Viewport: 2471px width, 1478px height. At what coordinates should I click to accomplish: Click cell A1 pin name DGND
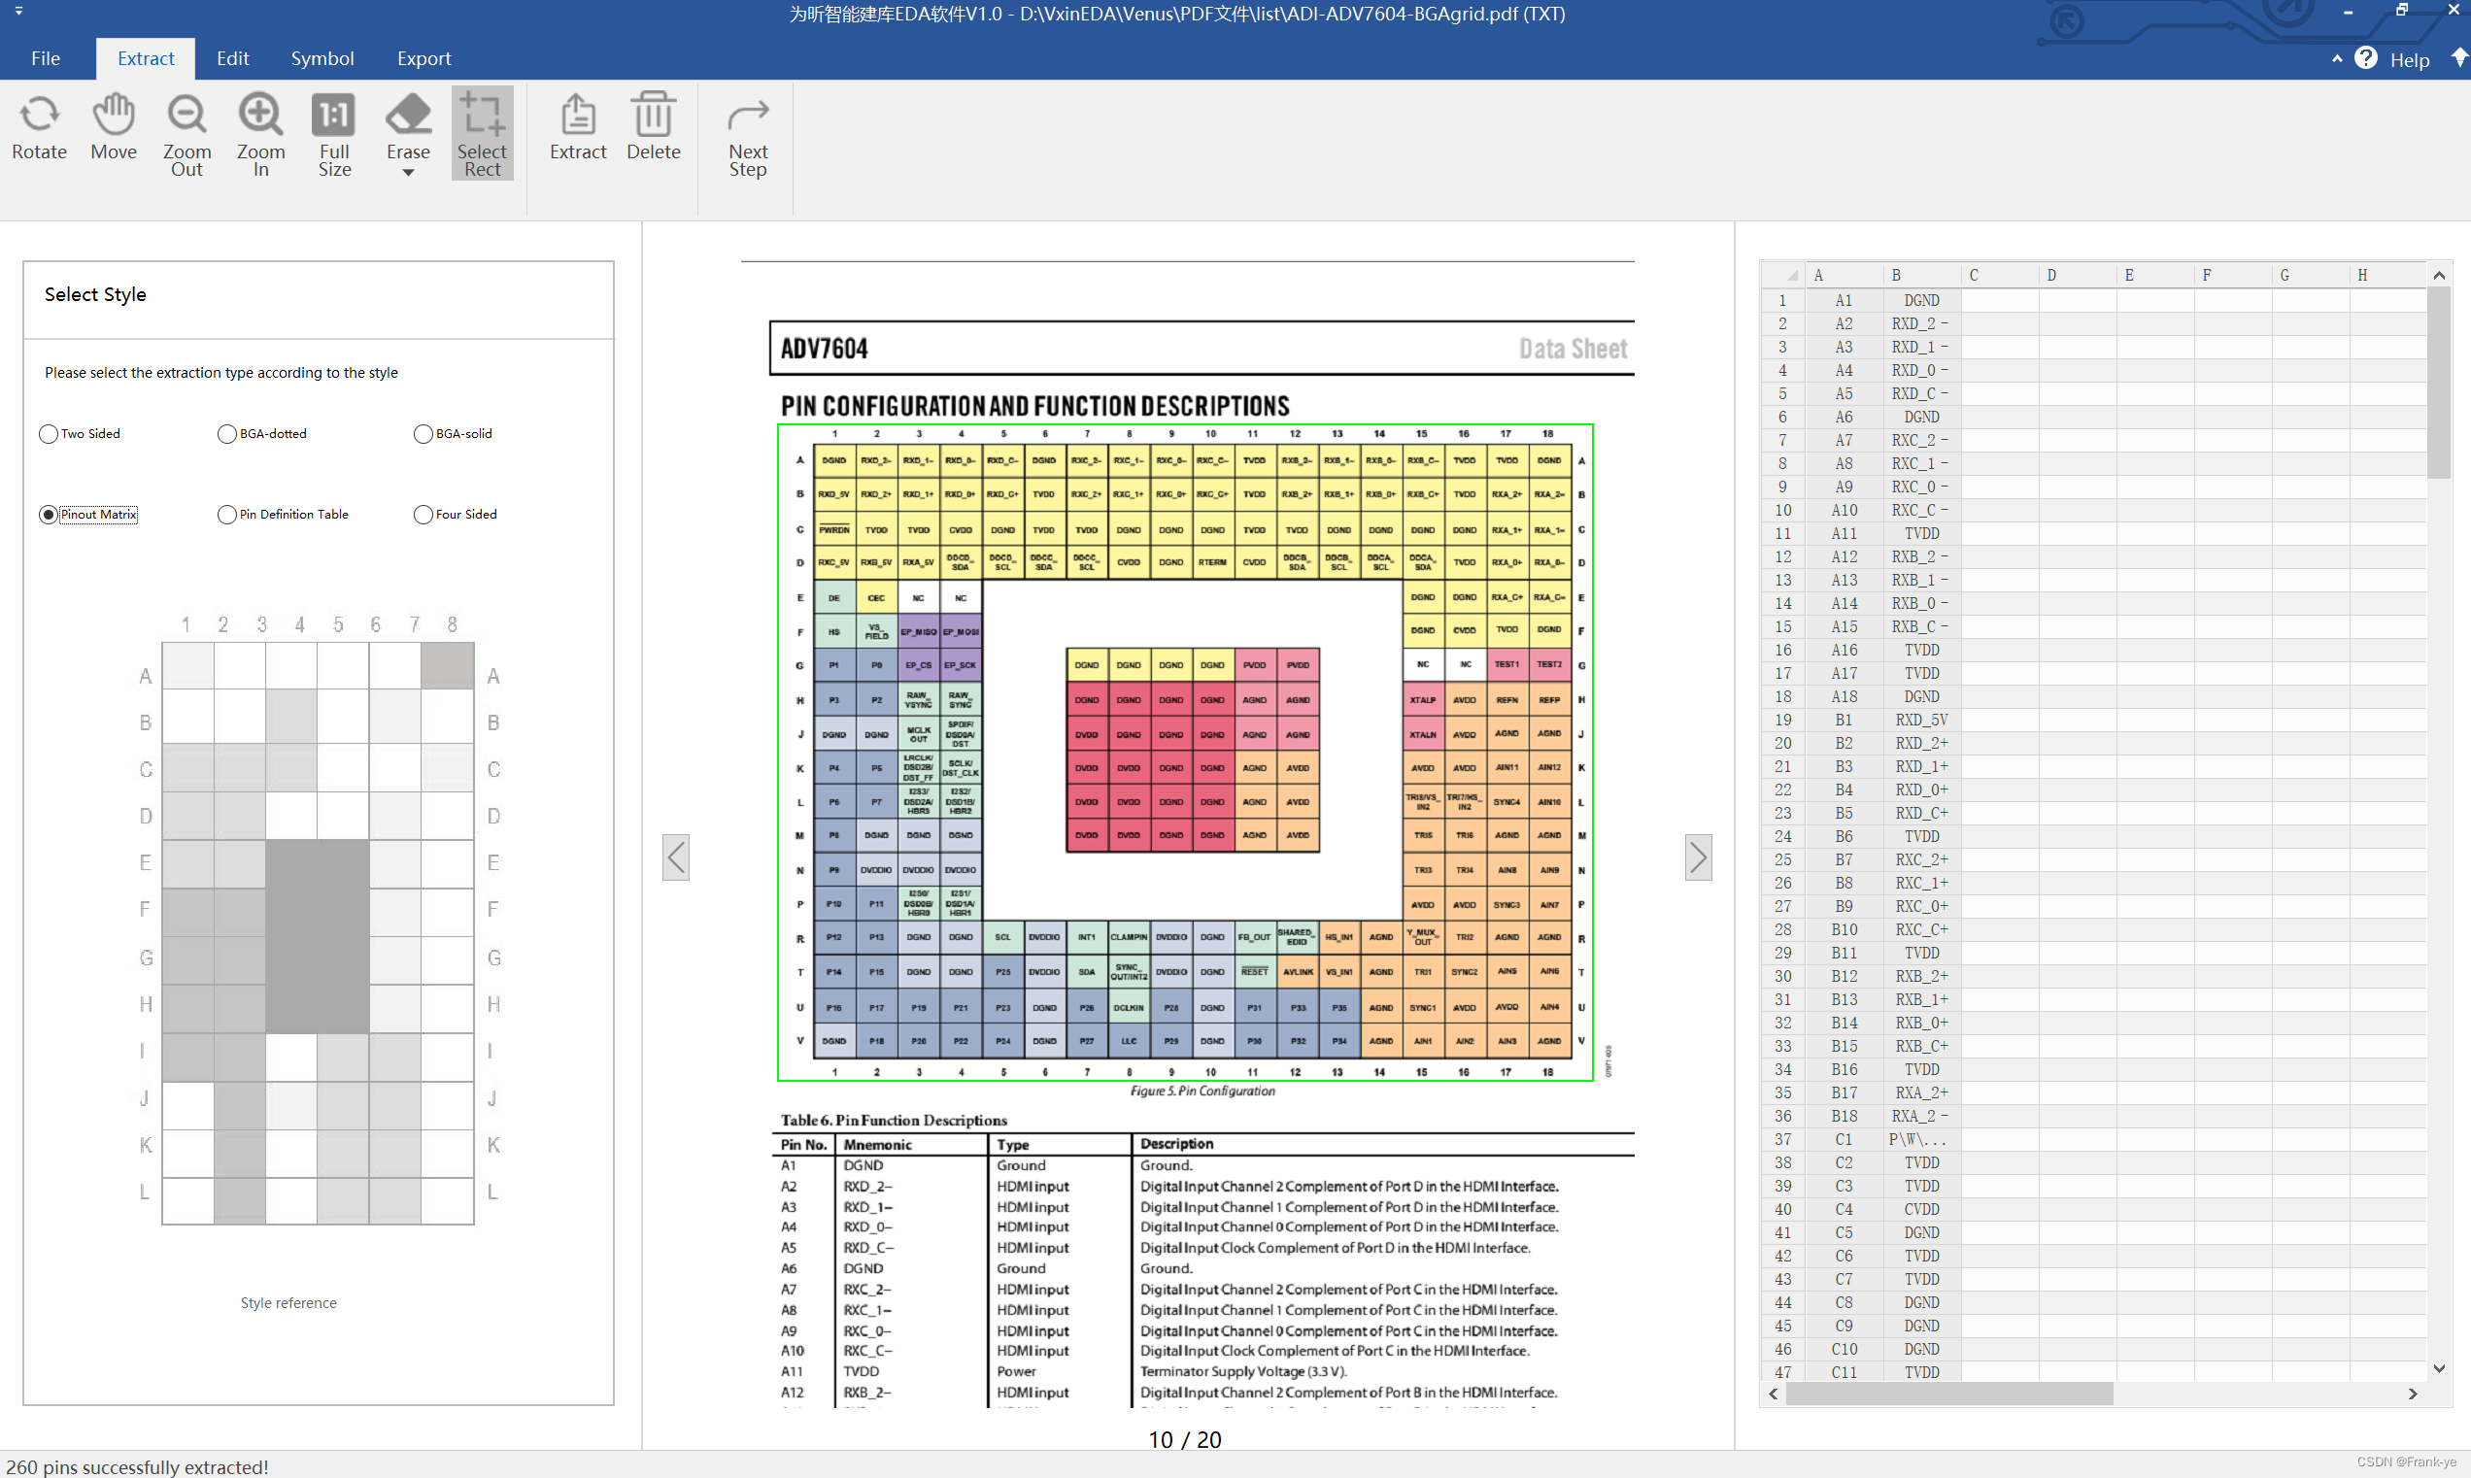[1920, 301]
